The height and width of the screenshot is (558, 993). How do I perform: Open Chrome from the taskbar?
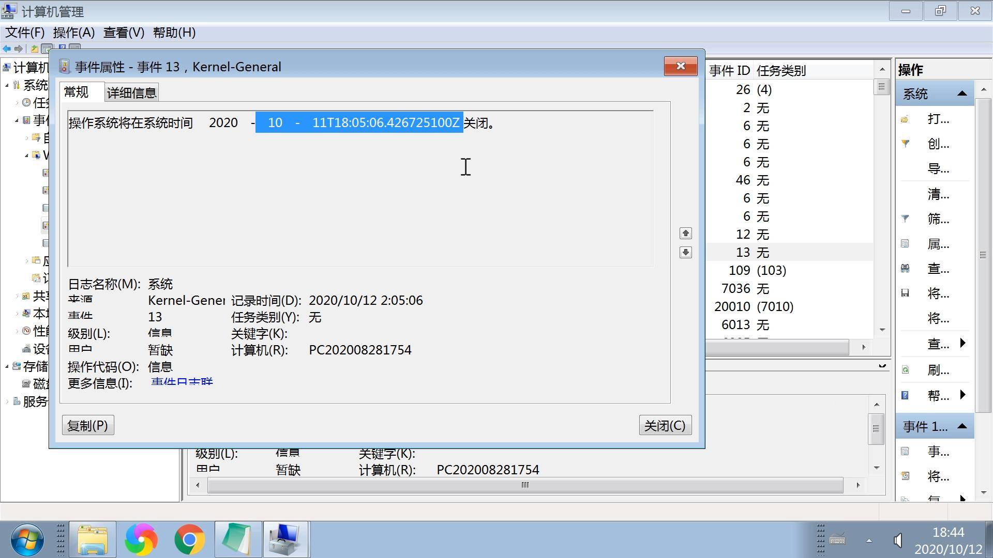pyautogui.click(x=189, y=539)
